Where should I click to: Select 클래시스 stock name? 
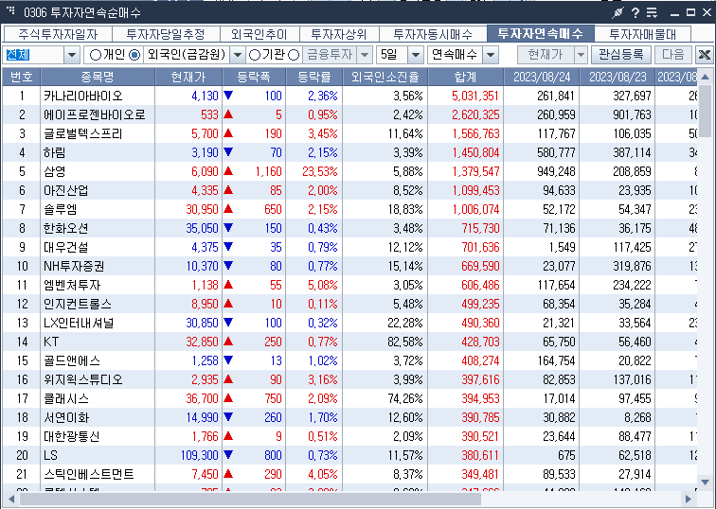(x=65, y=398)
